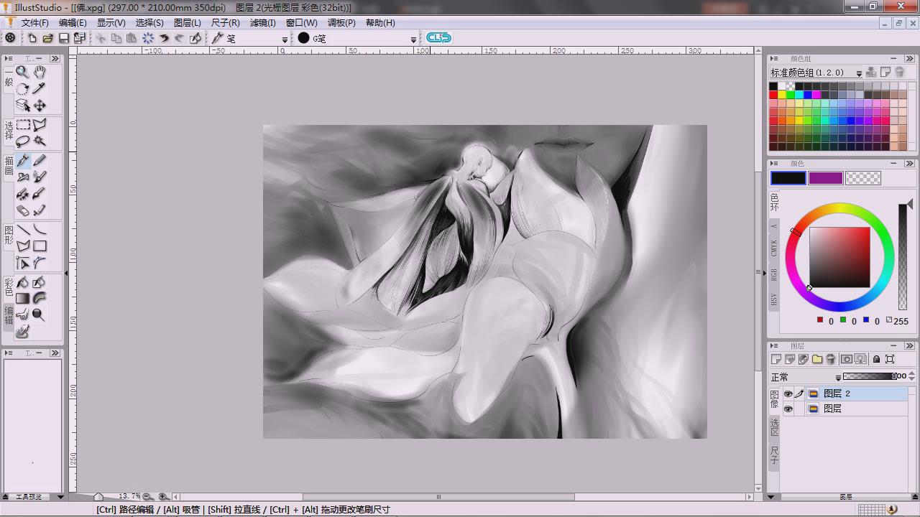Viewport: 920px width, 517px height.
Task: Select the Curve line tool
Action: (x=40, y=230)
